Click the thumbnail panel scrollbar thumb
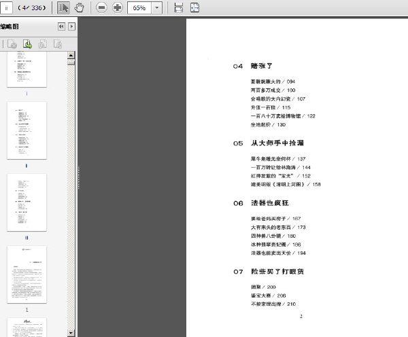 (71, 63)
